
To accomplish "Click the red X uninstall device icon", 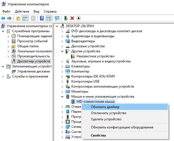I will (x=72, y=18).
